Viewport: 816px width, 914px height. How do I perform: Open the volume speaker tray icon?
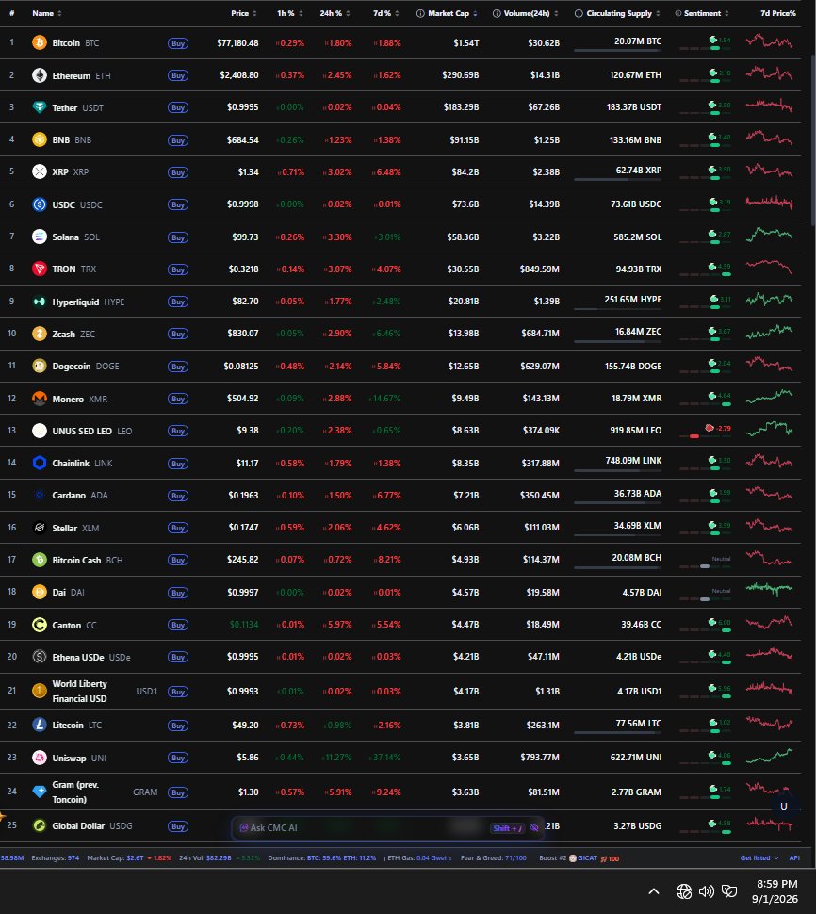[707, 891]
